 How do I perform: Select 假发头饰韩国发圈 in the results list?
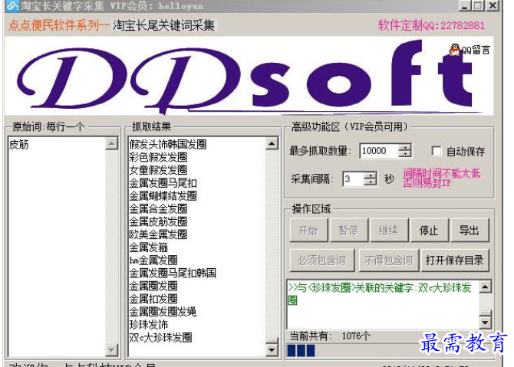point(168,144)
